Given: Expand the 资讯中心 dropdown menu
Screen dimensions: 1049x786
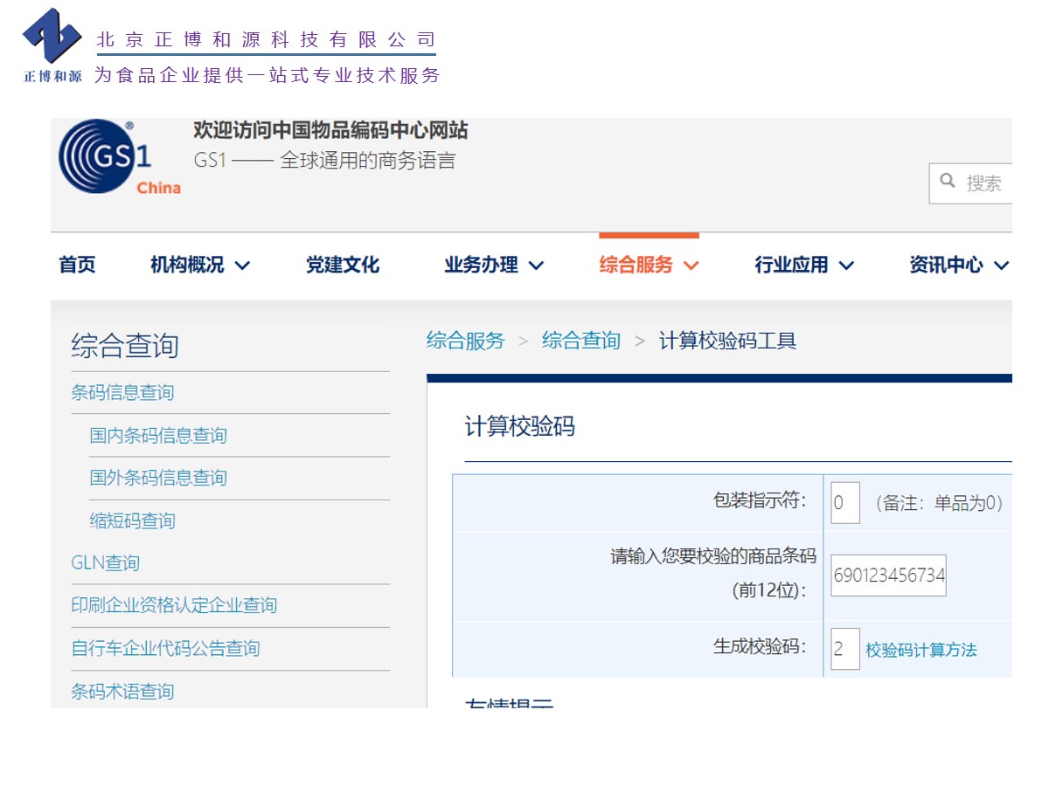Looking at the screenshot, I should pyautogui.click(x=959, y=265).
